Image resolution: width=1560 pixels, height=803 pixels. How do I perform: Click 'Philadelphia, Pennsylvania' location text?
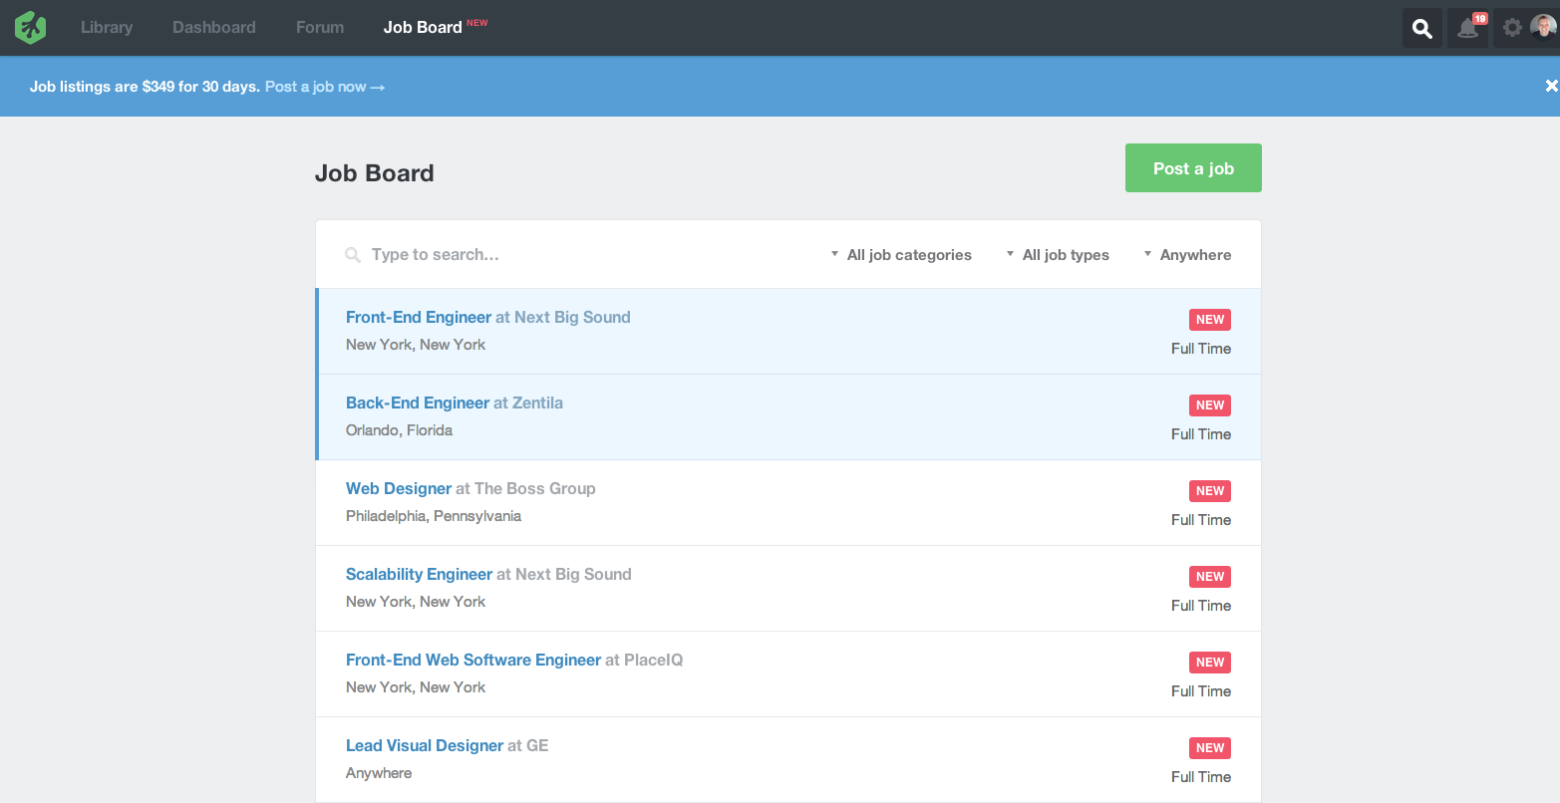tap(434, 516)
